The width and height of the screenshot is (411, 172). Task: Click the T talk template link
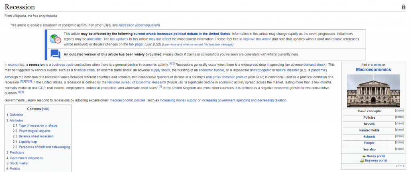[400, 166]
